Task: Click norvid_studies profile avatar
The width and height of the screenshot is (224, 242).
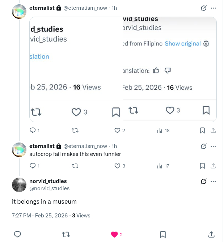Action: pyautogui.click(x=19, y=185)
